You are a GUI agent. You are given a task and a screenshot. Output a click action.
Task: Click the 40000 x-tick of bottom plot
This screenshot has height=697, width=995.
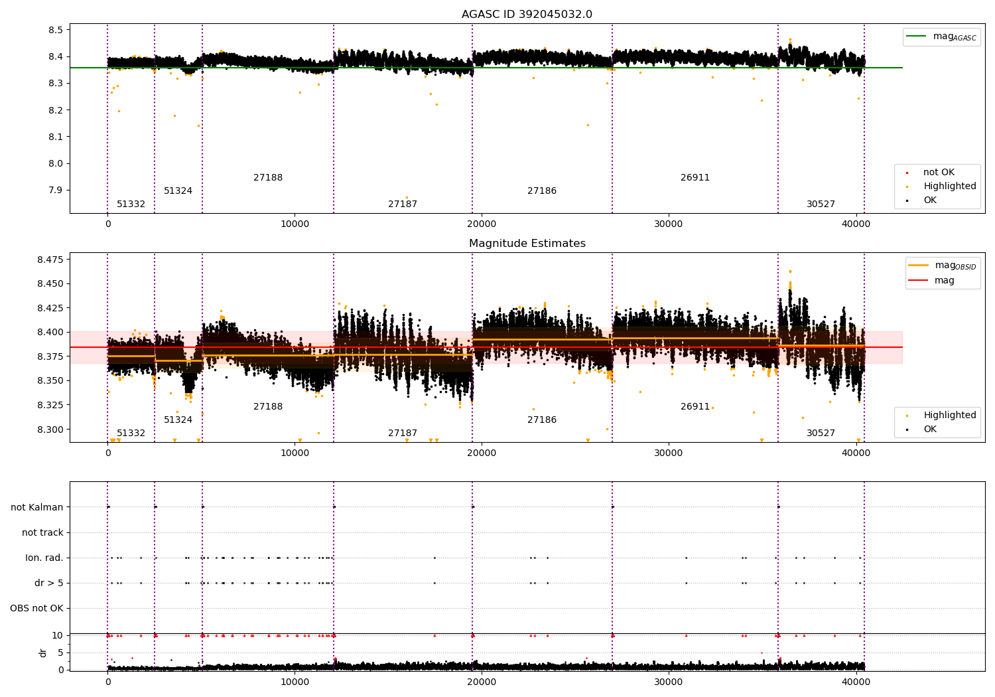856,682
